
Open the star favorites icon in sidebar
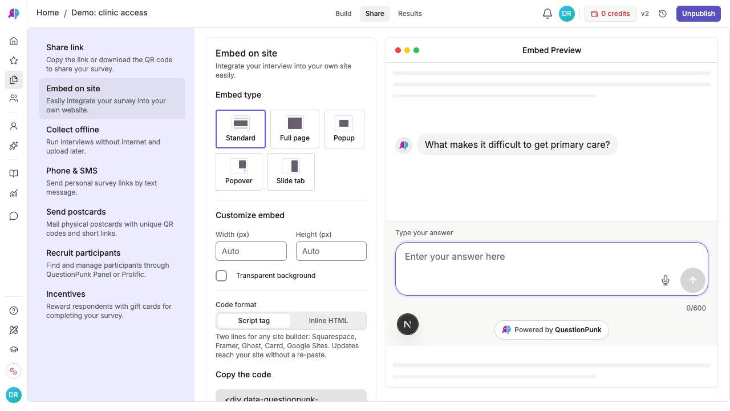pyautogui.click(x=14, y=61)
